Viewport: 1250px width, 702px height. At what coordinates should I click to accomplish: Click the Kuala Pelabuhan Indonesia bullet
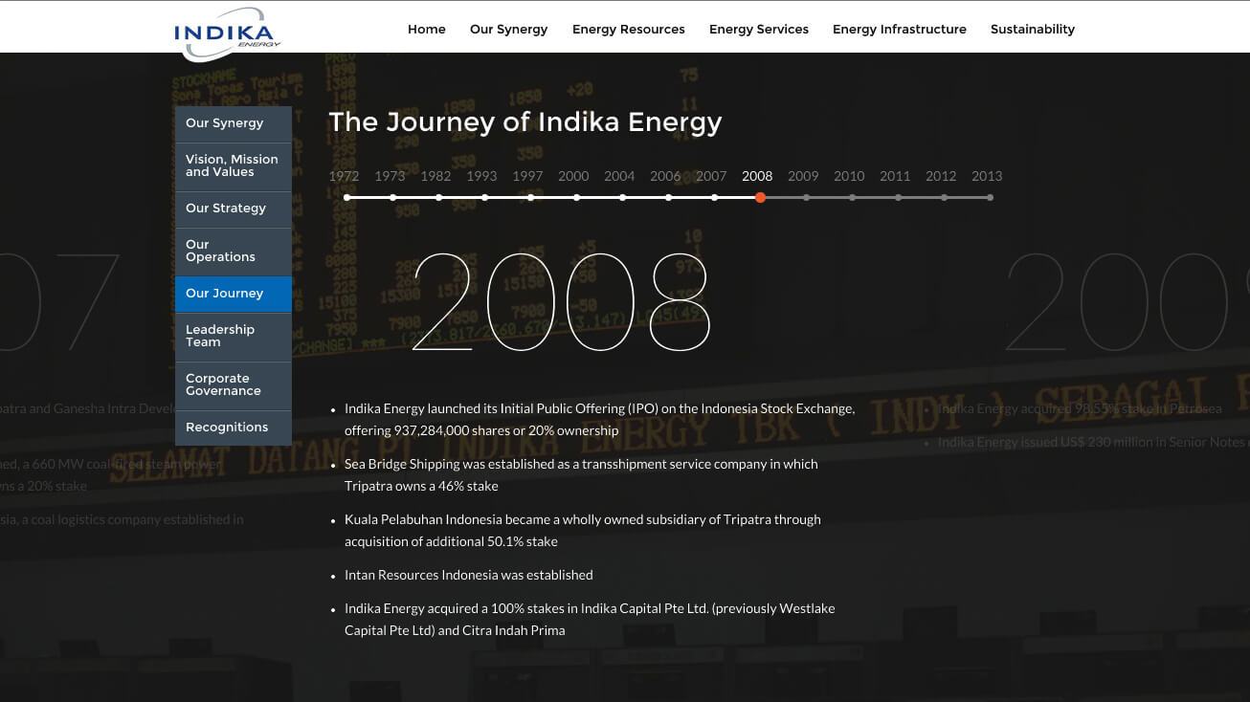tap(583, 530)
